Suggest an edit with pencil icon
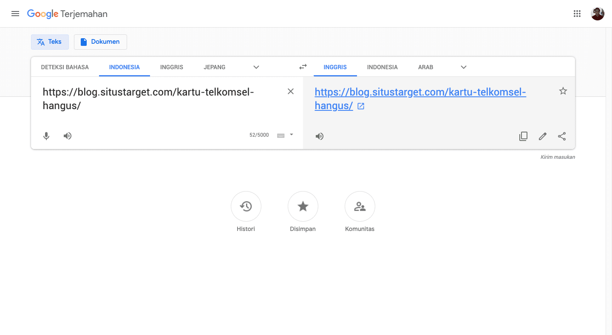 coord(543,136)
